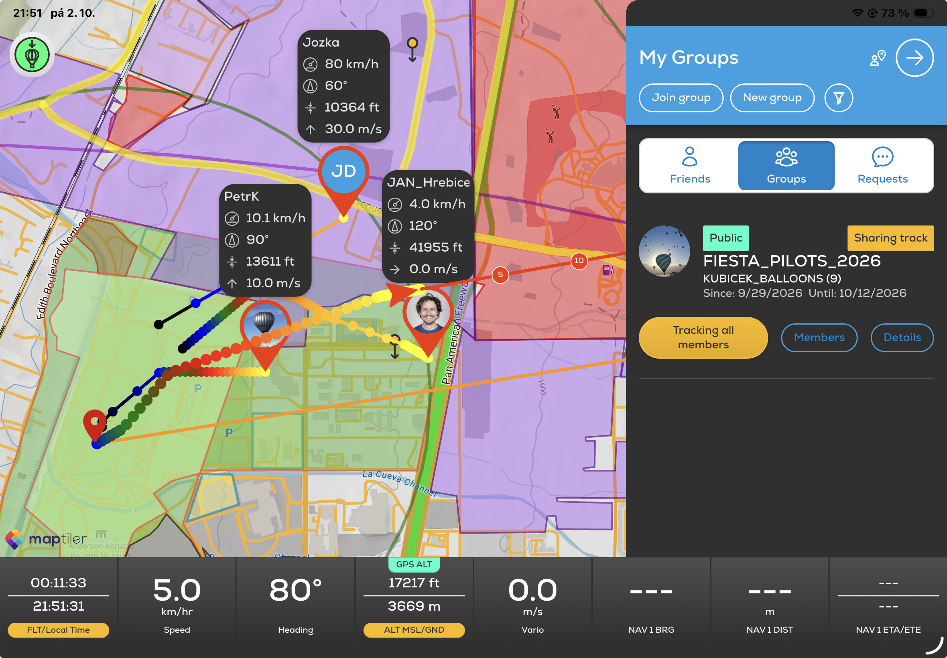Toggle the FLT/Local Time selector
This screenshot has width=947, height=658.
click(x=59, y=630)
